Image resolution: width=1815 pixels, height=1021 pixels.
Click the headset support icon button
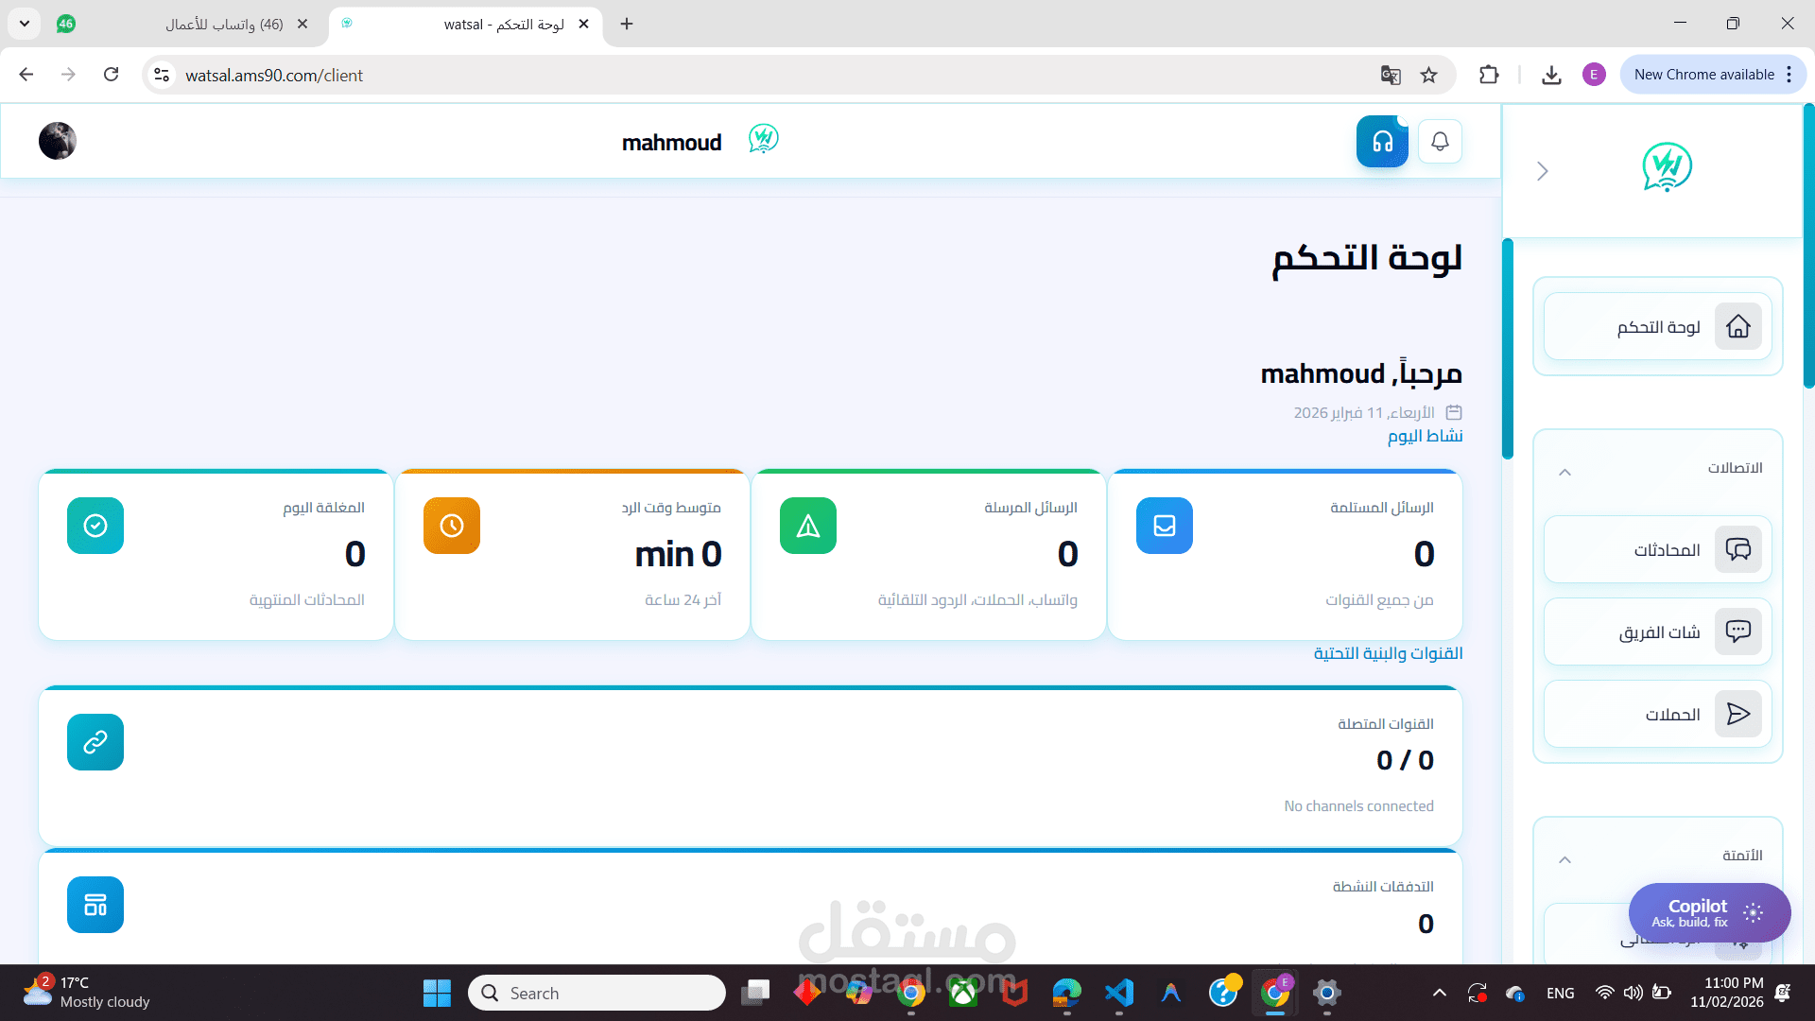[1382, 142]
